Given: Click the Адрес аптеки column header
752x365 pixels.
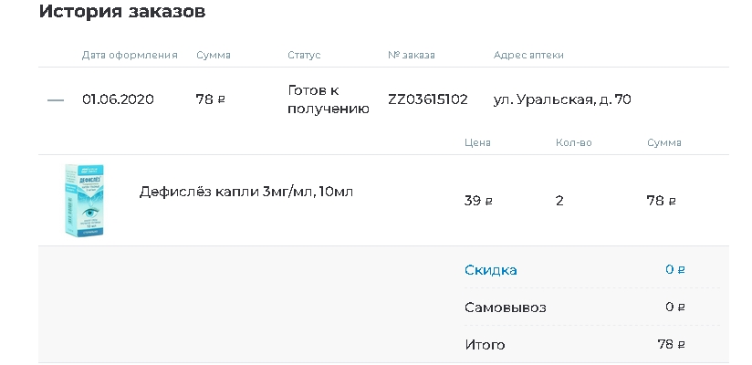Looking at the screenshot, I should pyautogui.click(x=528, y=55).
